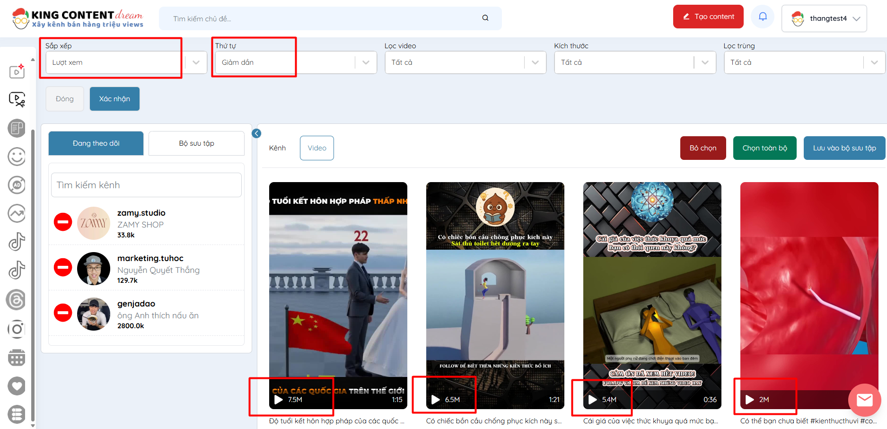The height and width of the screenshot is (429, 887).
Task: Select the Video tab
Action: tap(317, 148)
